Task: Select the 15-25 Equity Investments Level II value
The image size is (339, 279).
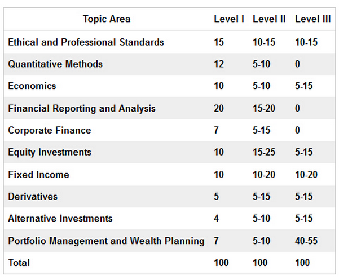Action: click(x=264, y=152)
